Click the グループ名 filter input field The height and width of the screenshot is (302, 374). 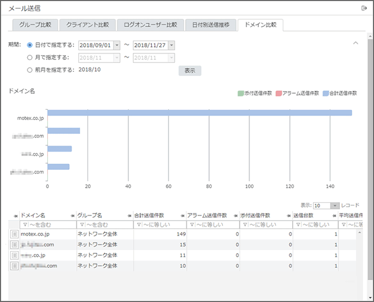pos(105,224)
